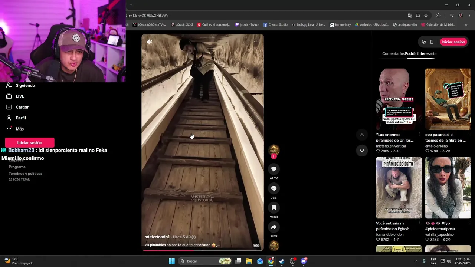Open misteriosdh1 username on the video
Screen dimensions: 475x267
click(157, 237)
